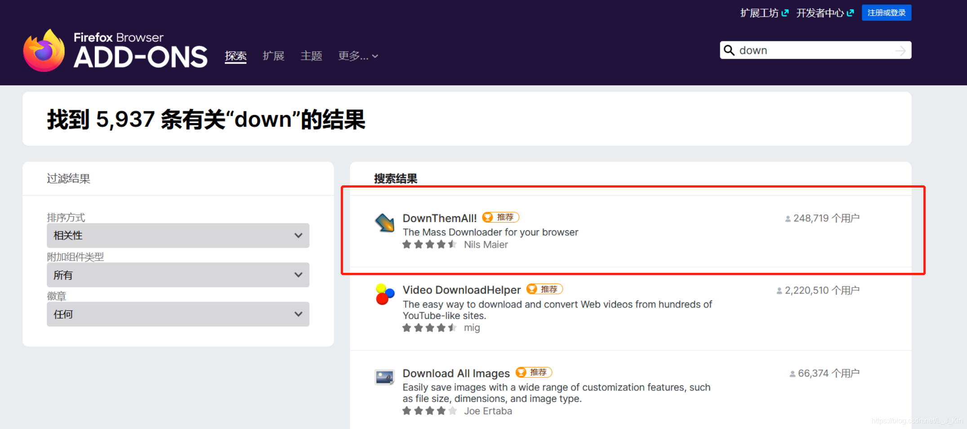Click author name mig
This screenshot has width=967, height=429.
coord(472,328)
